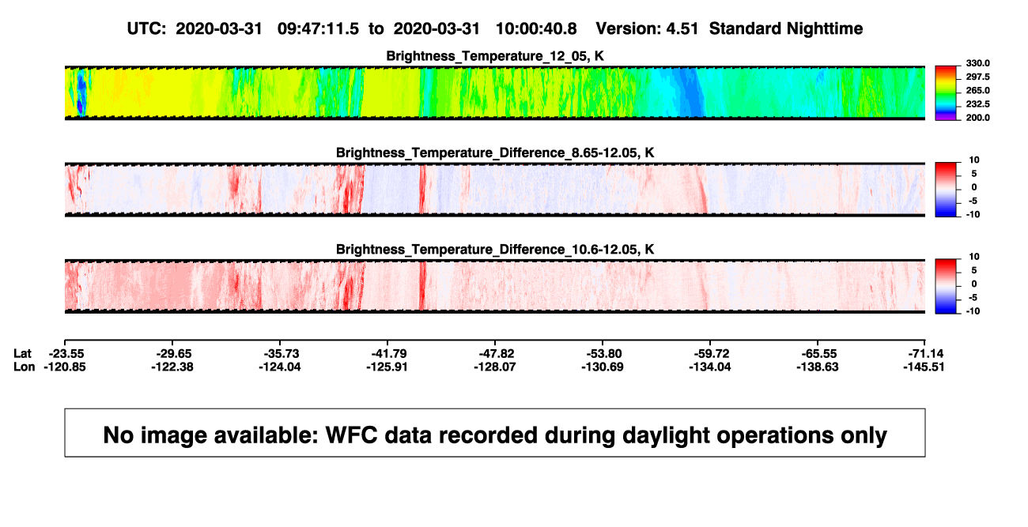Click the Brightness_Temperature_Difference_8.65-12.05 title
Image resolution: width=1028 pixels, height=527 pixels.
tap(495, 152)
